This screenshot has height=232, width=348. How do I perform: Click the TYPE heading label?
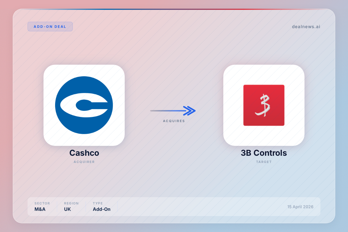98,203
